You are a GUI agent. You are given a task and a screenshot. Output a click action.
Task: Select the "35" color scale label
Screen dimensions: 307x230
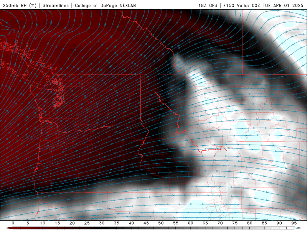117,223
